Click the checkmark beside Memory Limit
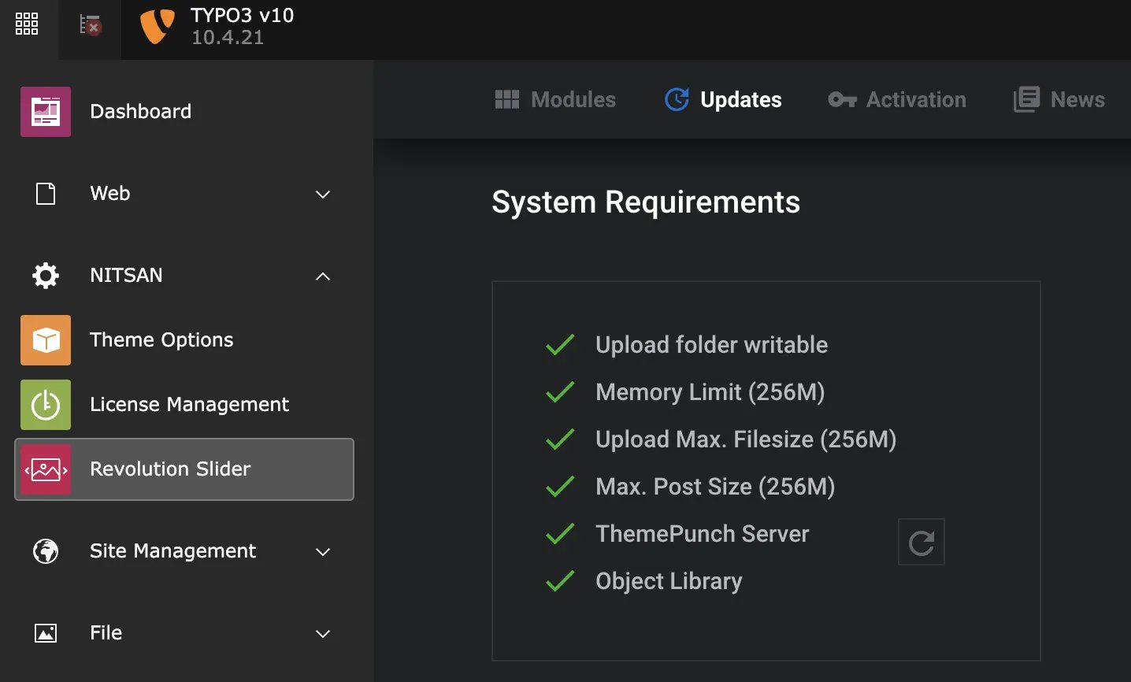The image size is (1131, 682). pyautogui.click(x=560, y=392)
